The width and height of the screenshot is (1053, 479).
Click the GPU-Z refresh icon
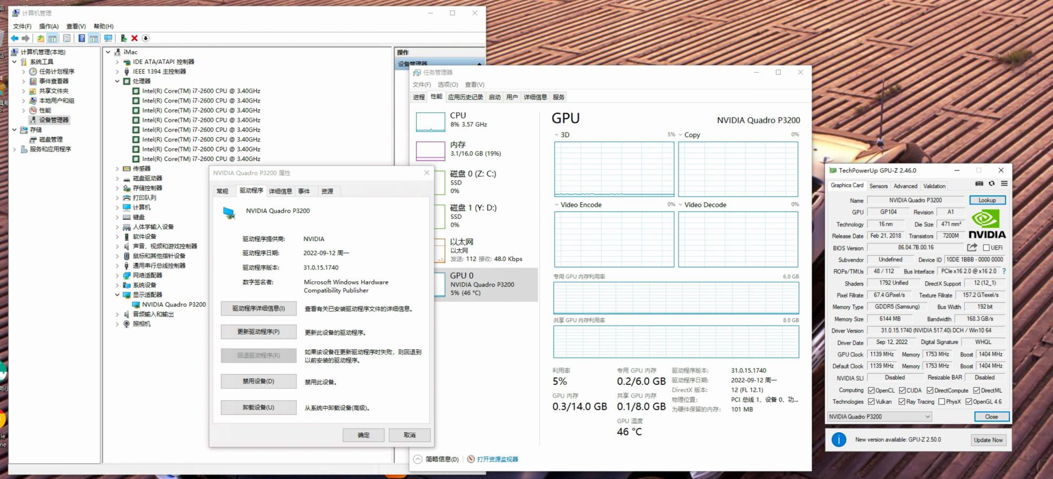pyautogui.click(x=991, y=184)
